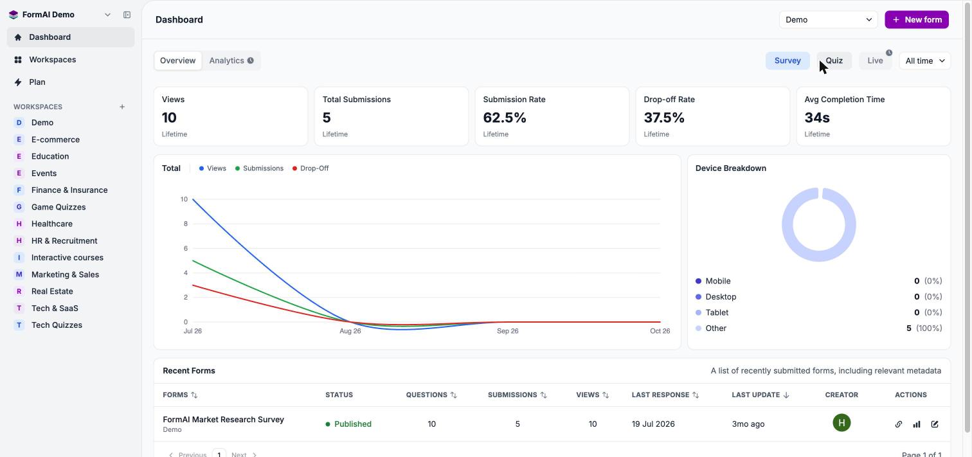The height and width of the screenshot is (457, 972).
Task: Open FormAI Market Research Survey form
Action: click(223, 420)
